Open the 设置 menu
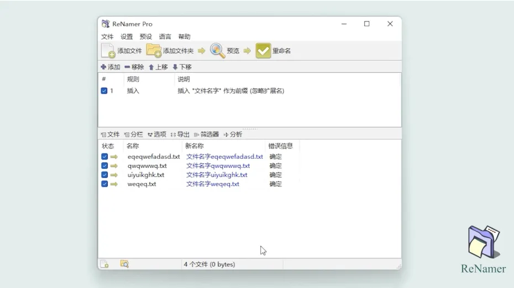The height and width of the screenshot is (288, 514). [x=127, y=36]
